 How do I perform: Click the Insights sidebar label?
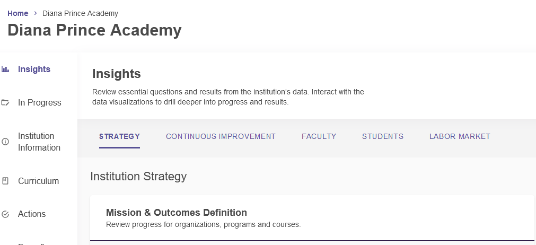click(x=34, y=69)
